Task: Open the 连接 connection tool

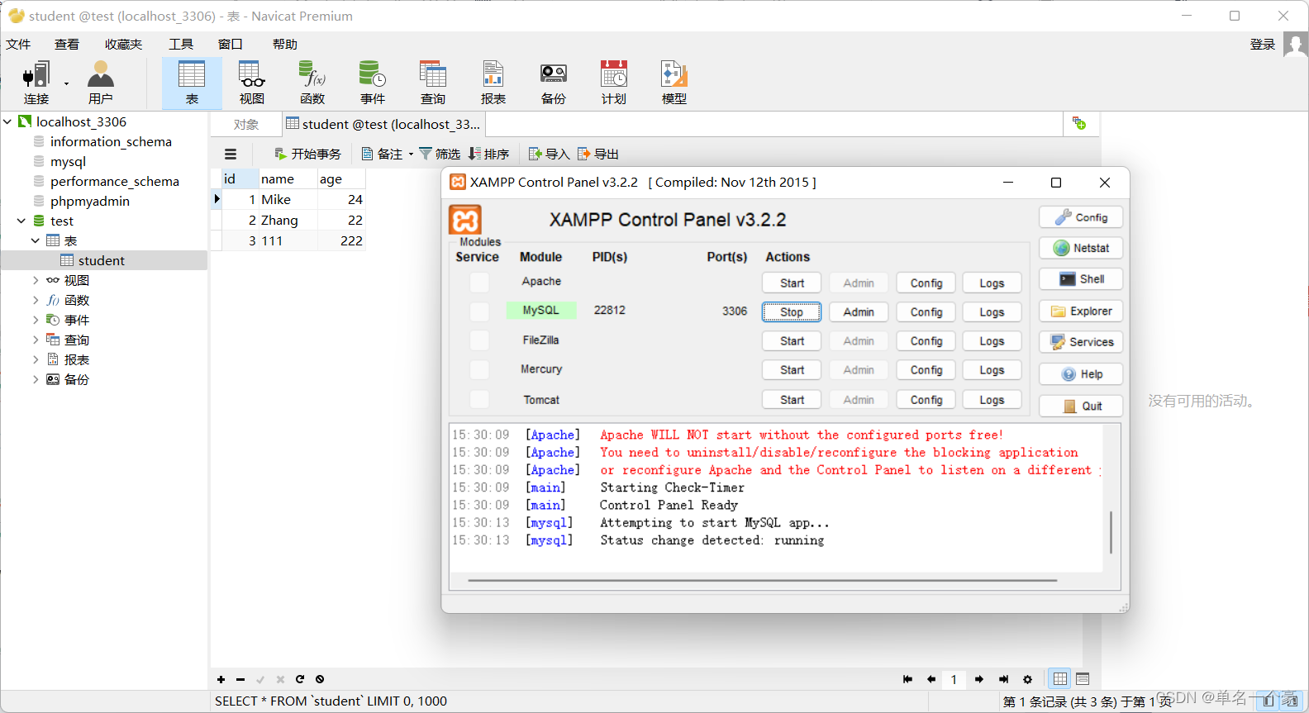Action: pyautogui.click(x=36, y=83)
